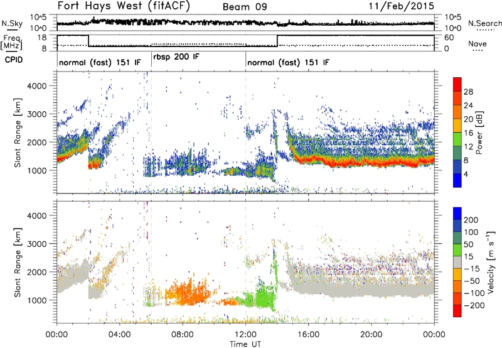Viewport: 502px width, 348px height.
Task: Click the first 'normal (fast) 151 IF' label
Action: pyautogui.click(x=100, y=62)
